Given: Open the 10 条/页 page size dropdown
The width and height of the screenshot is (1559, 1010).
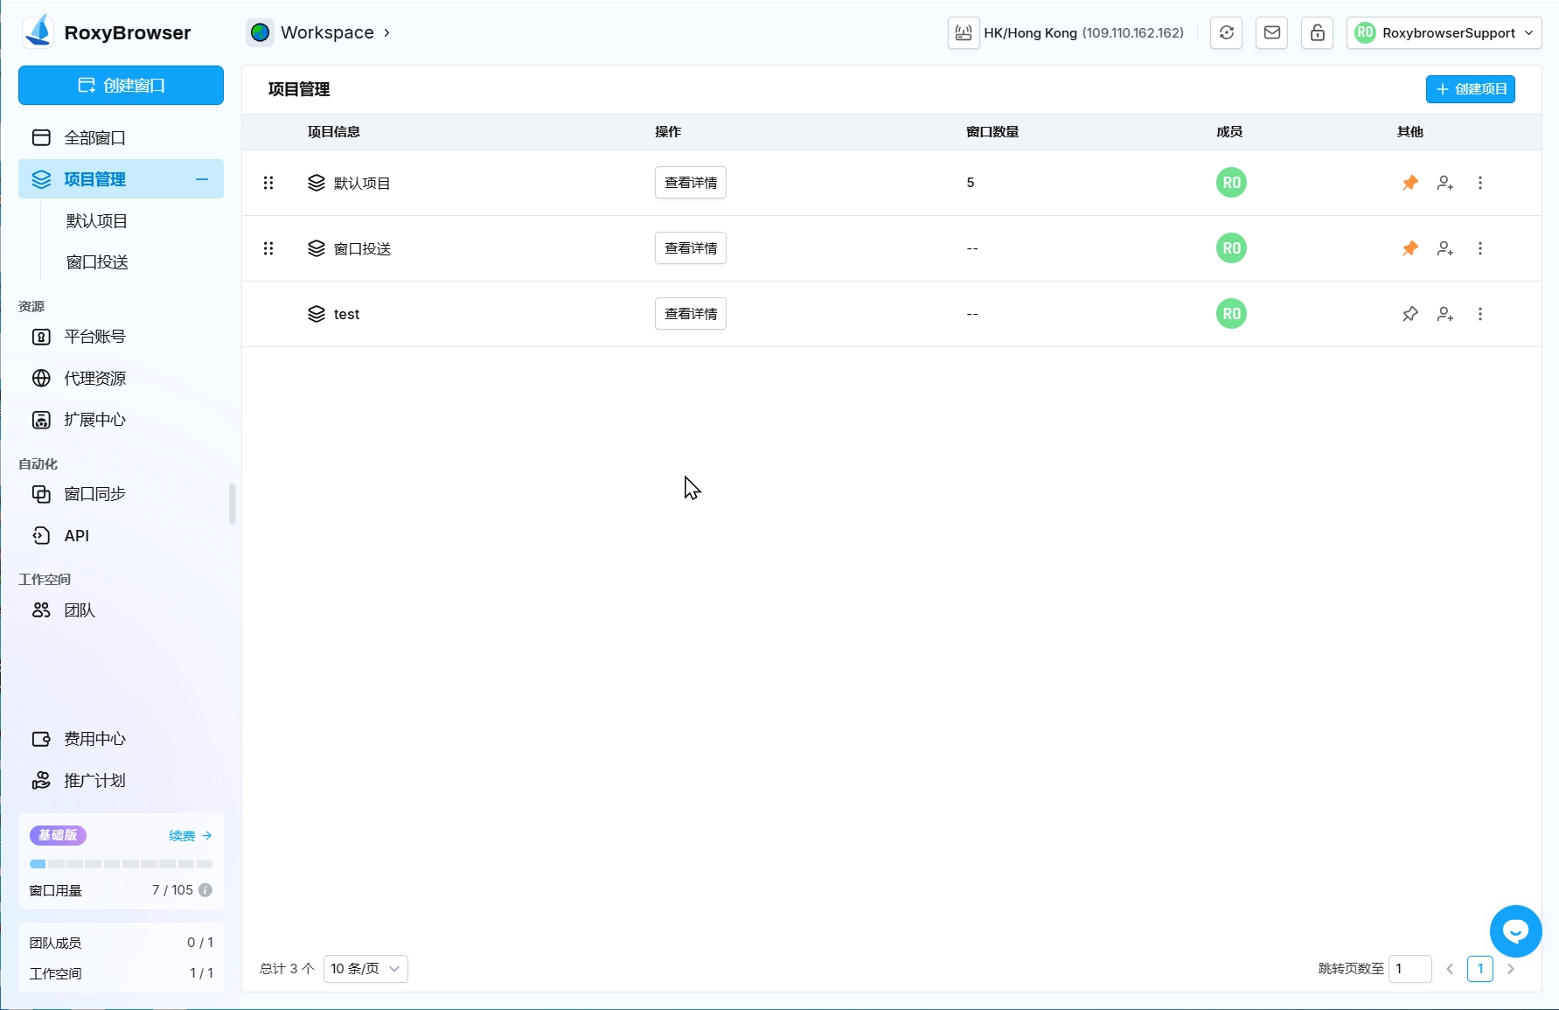Looking at the screenshot, I should tap(365, 969).
